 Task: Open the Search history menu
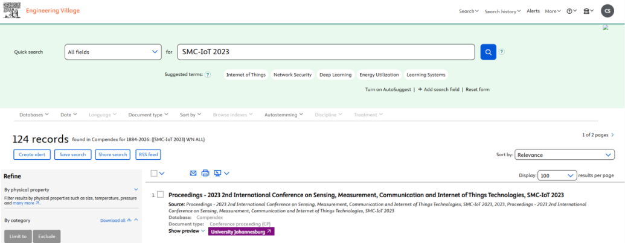502,11
